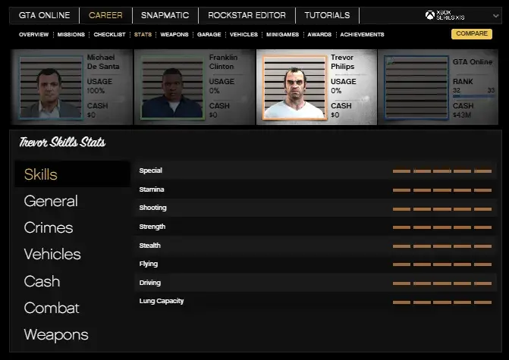
Task: Click the Lung Capacity skill bar
Action: click(442, 302)
